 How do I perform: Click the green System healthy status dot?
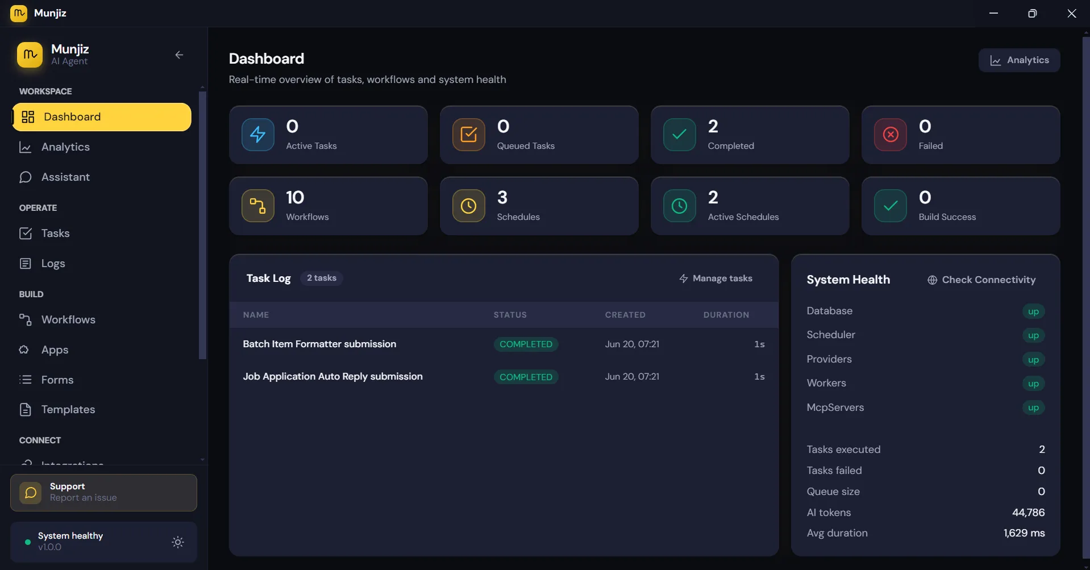coord(27,542)
